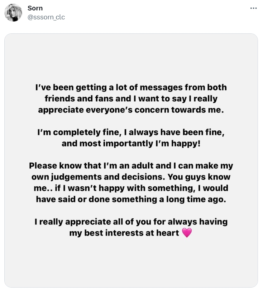
Task: Open the profile via display name Sorn
Action: (x=35, y=8)
